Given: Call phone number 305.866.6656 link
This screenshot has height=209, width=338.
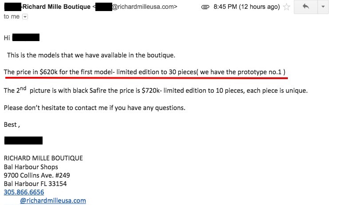Looking at the screenshot, I should 24,192.
